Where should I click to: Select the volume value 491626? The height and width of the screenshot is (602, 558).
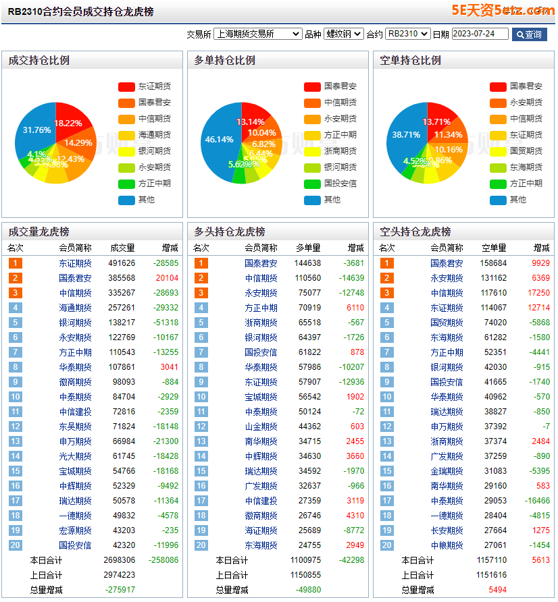pos(122,263)
